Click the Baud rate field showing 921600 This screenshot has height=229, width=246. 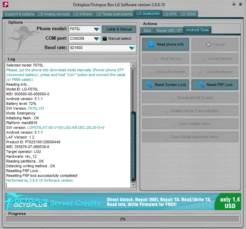pos(102,48)
